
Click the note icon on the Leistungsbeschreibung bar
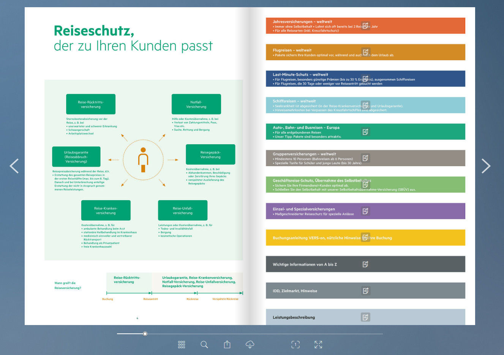[x=365, y=317]
